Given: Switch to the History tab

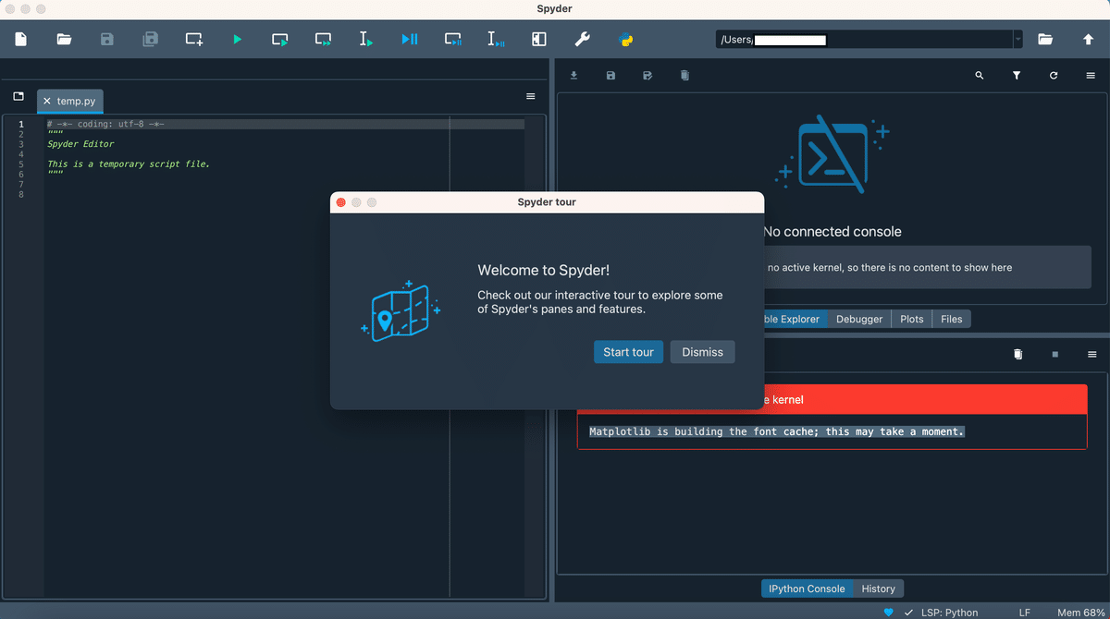Looking at the screenshot, I should [x=878, y=589].
